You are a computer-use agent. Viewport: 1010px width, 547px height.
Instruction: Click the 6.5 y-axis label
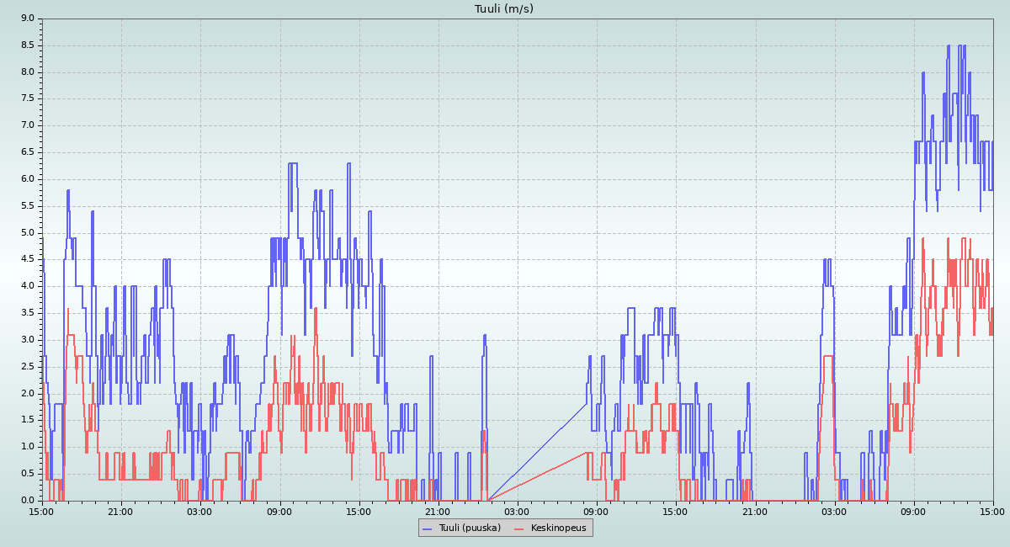click(x=27, y=152)
